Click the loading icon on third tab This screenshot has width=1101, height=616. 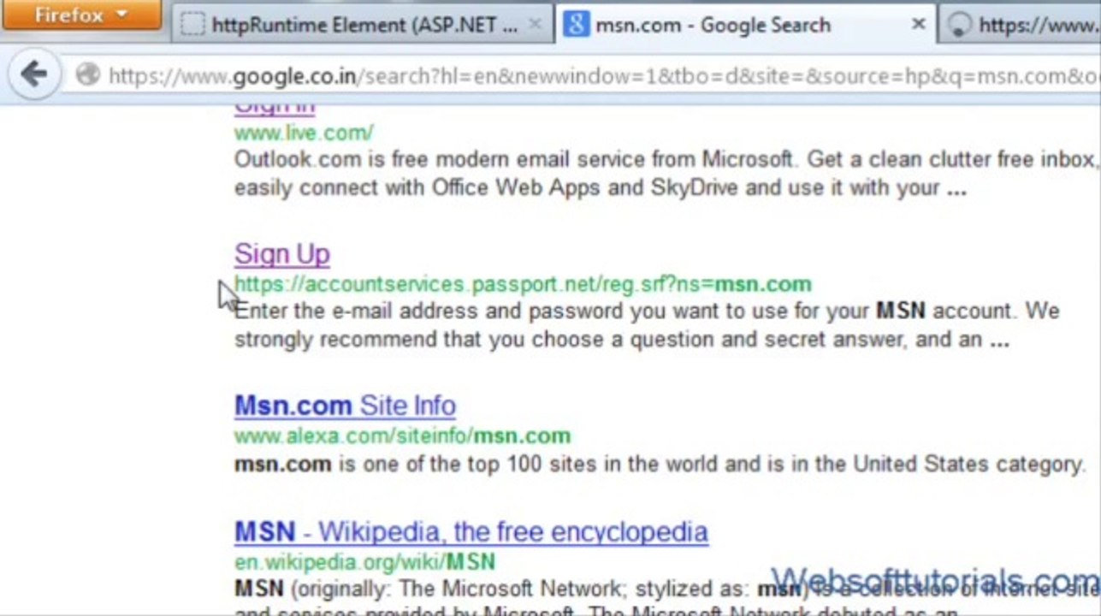tap(960, 26)
